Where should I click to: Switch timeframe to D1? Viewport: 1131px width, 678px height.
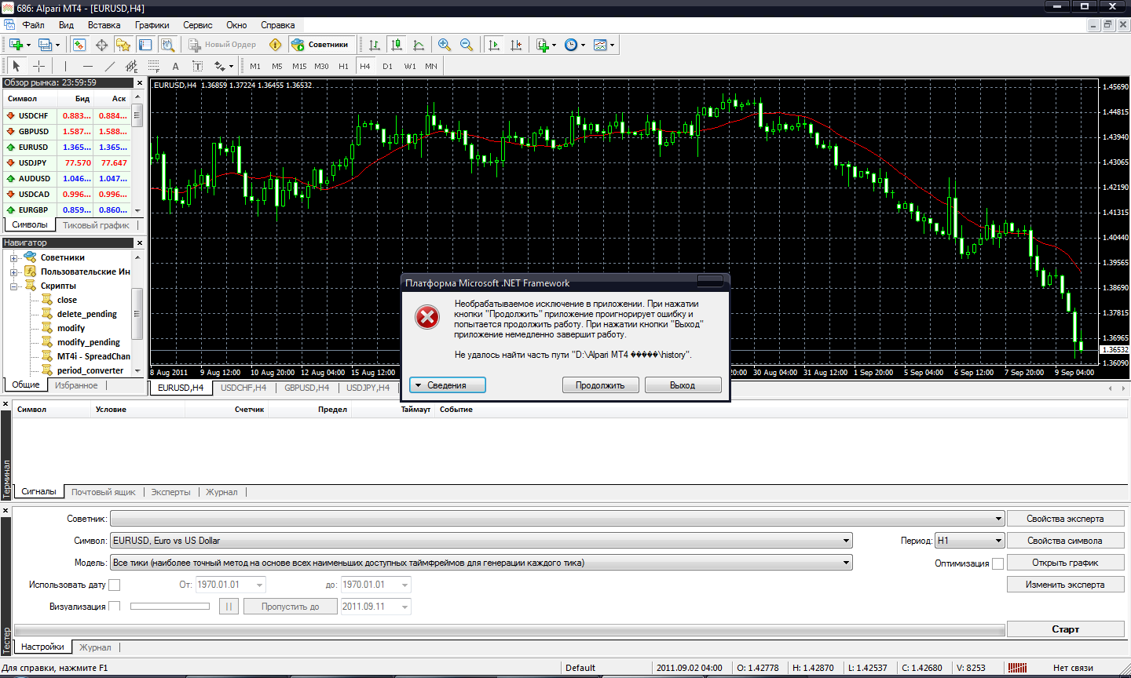pos(387,66)
